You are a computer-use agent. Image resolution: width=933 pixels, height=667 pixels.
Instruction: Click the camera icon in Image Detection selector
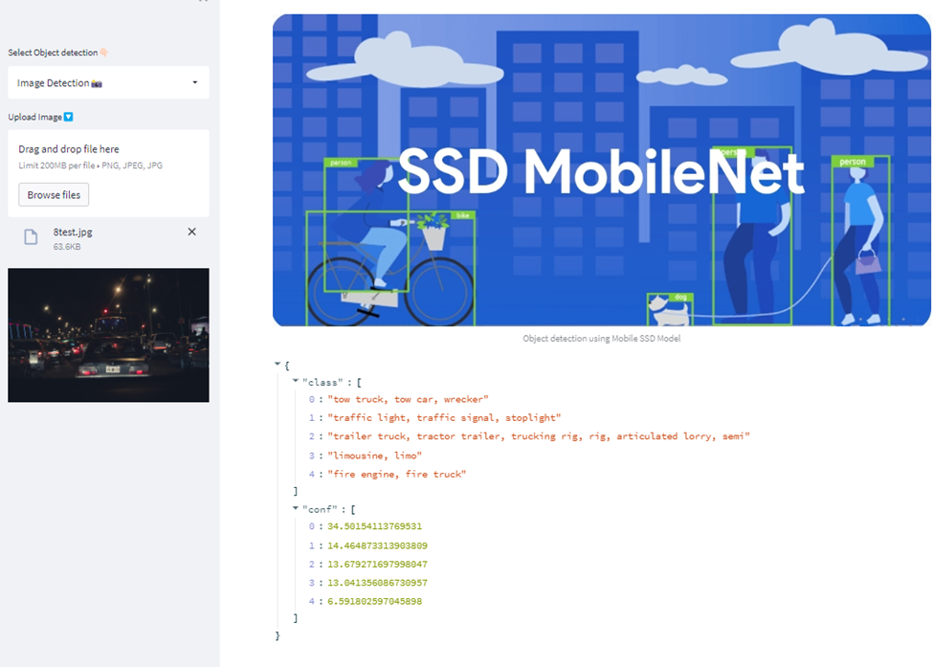(x=97, y=84)
